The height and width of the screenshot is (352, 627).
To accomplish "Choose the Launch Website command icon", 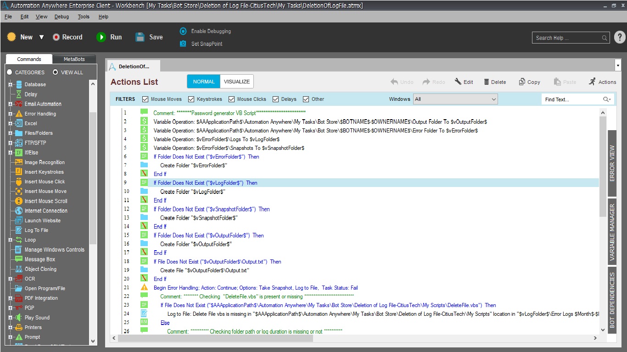I will 19,220.
